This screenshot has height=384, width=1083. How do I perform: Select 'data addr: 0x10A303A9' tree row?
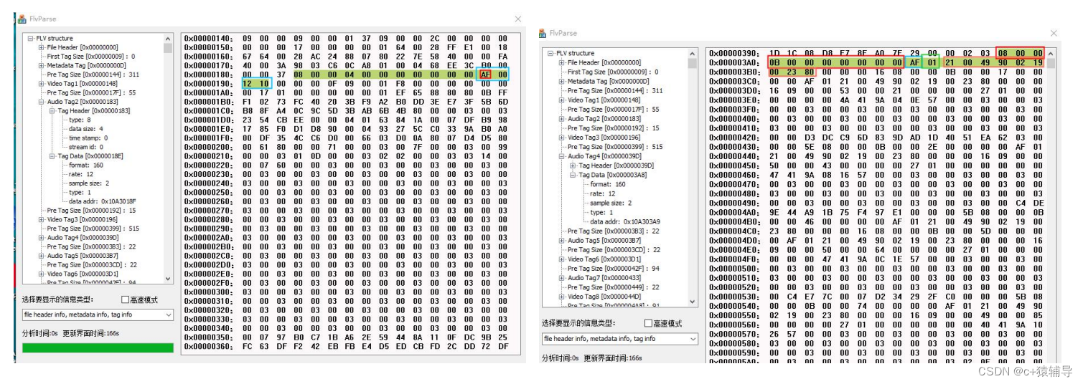click(625, 221)
